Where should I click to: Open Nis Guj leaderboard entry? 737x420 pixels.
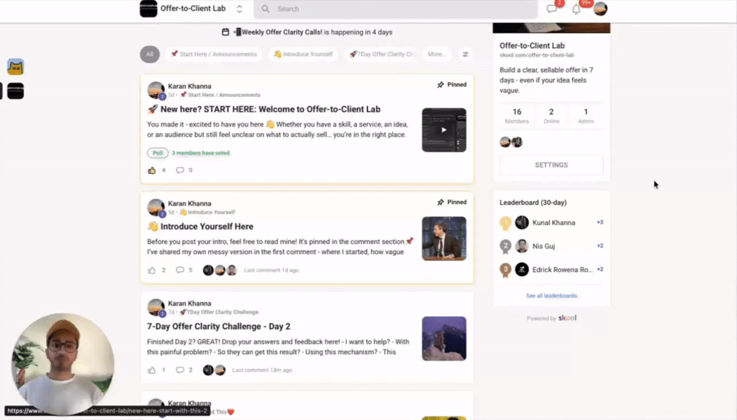551,246
